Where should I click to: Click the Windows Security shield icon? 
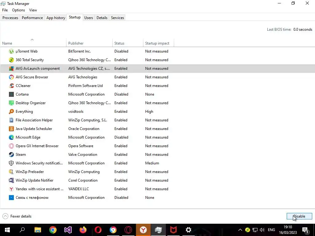point(11,163)
